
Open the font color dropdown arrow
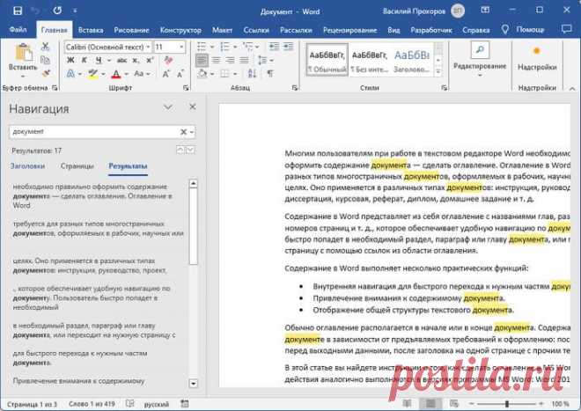tap(127, 74)
